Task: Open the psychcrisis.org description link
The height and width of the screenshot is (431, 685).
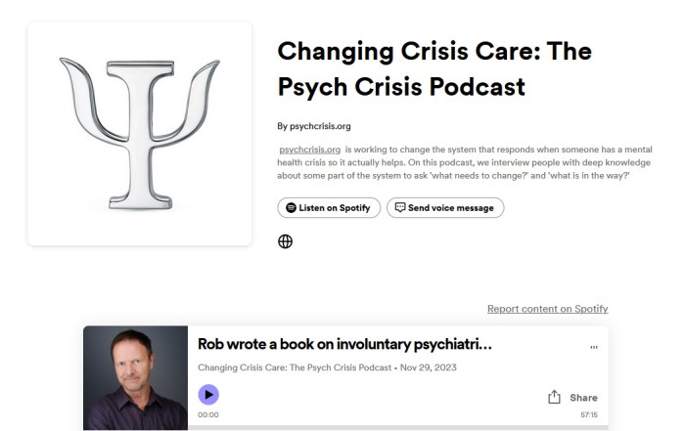Action: tap(310, 150)
